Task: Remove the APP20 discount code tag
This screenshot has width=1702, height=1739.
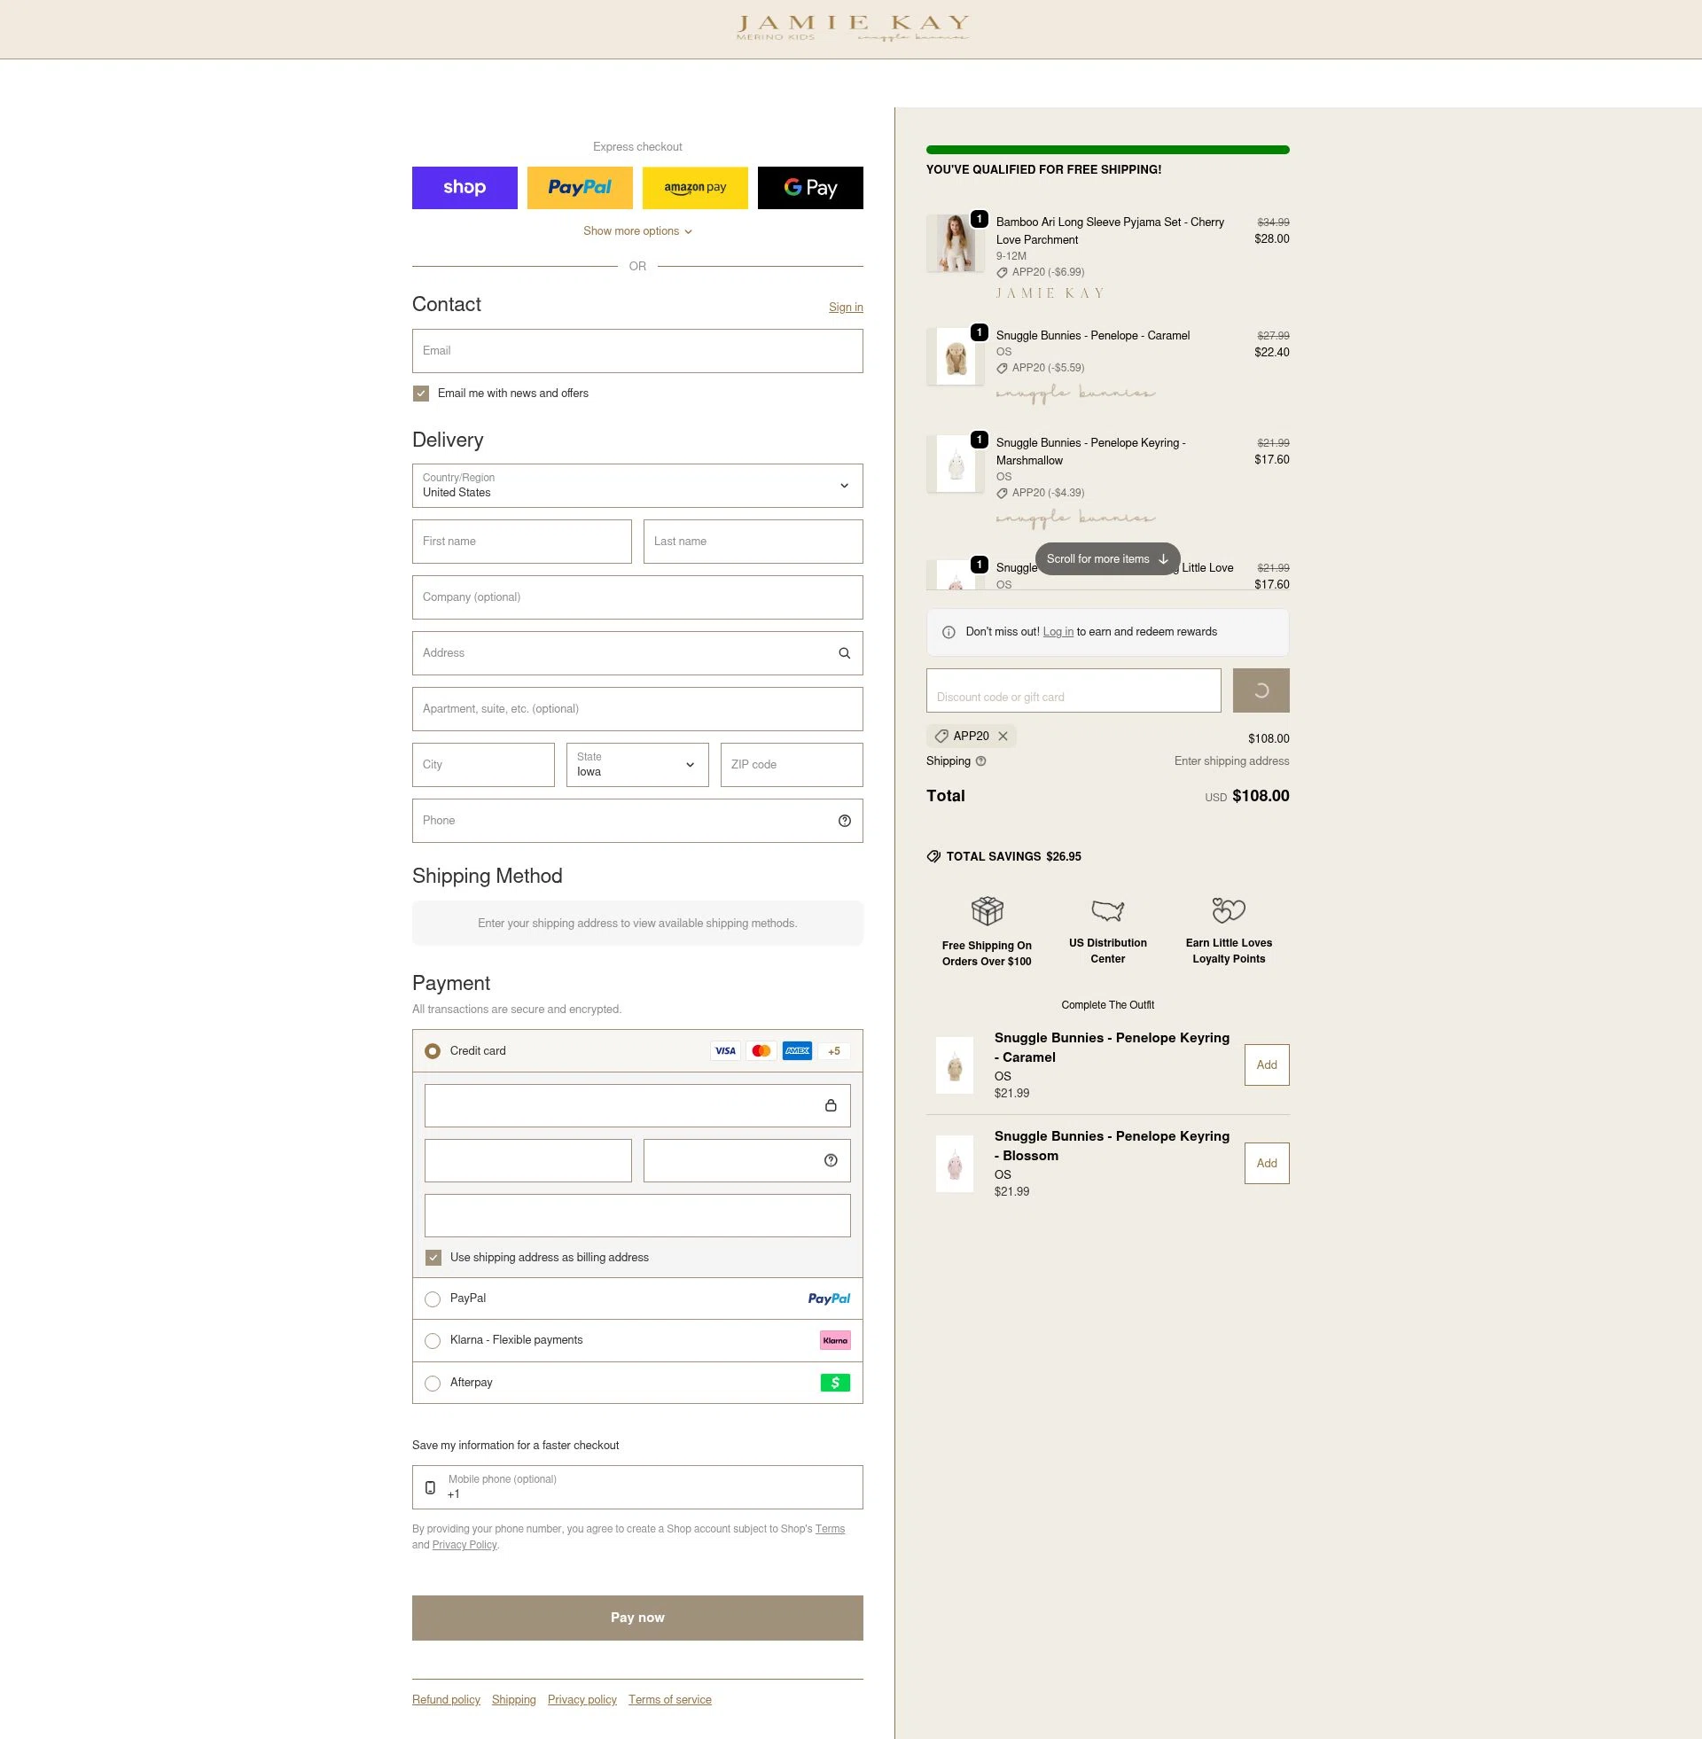Action: tap(1003, 736)
